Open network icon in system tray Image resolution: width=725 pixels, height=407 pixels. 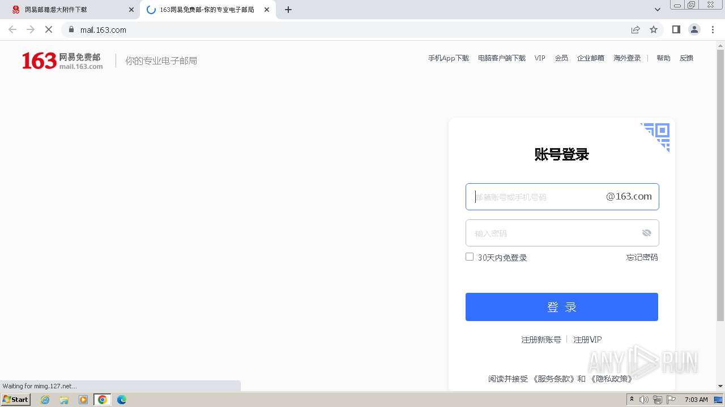point(658,400)
